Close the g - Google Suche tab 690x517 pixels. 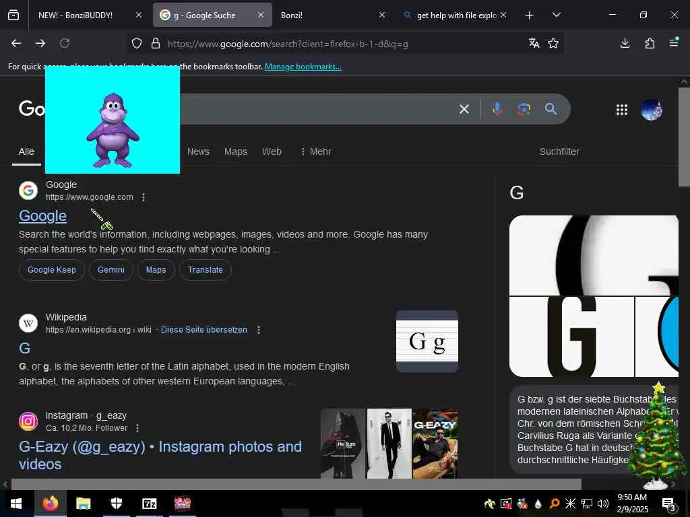click(261, 15)
